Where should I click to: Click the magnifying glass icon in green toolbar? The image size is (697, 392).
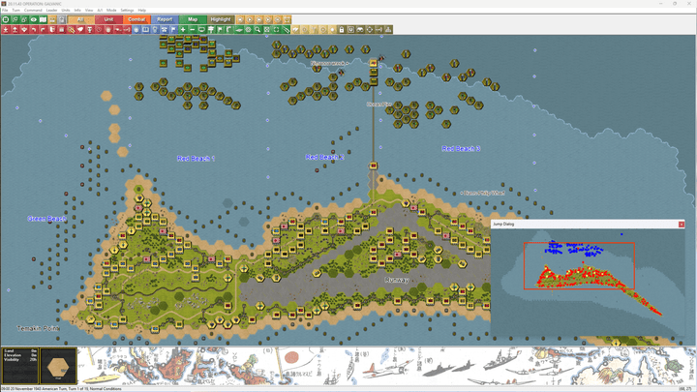click(x=258, y=30)
